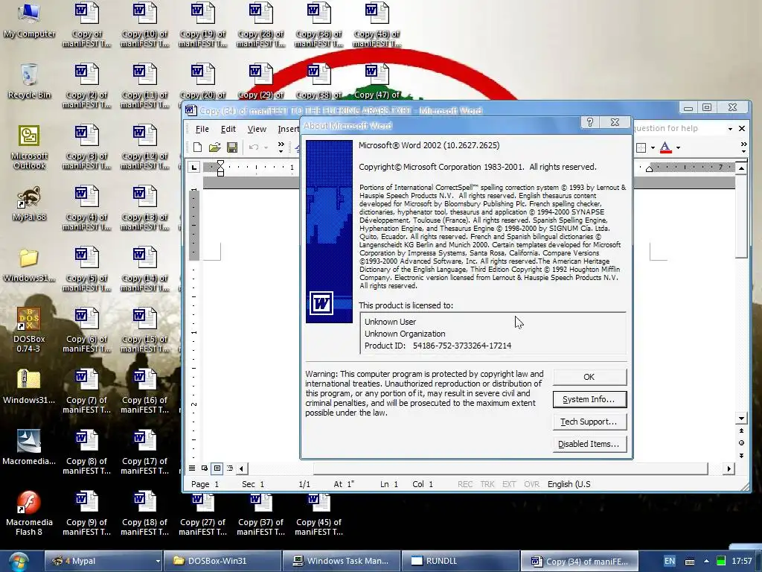Click the Open folder icon in Word toolbar
The height and width of the screenshot is (572, 762).
pyautogui.click(x=215, y=147)
